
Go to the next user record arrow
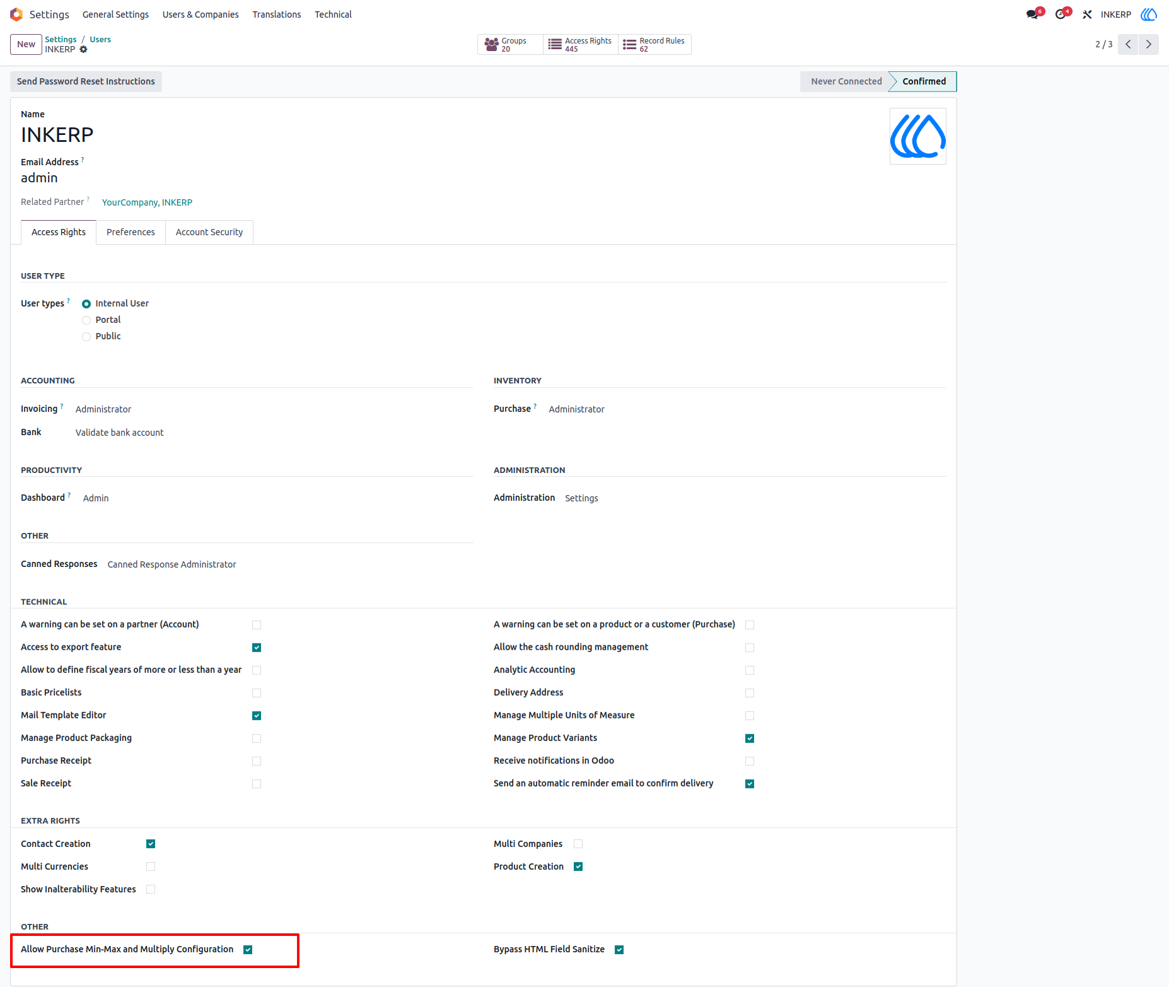point(1148,44)
